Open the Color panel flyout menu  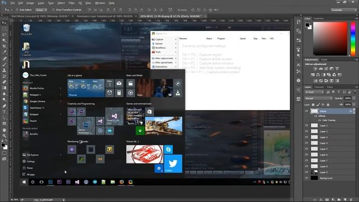pyautogui.click(x=356, y=19)
